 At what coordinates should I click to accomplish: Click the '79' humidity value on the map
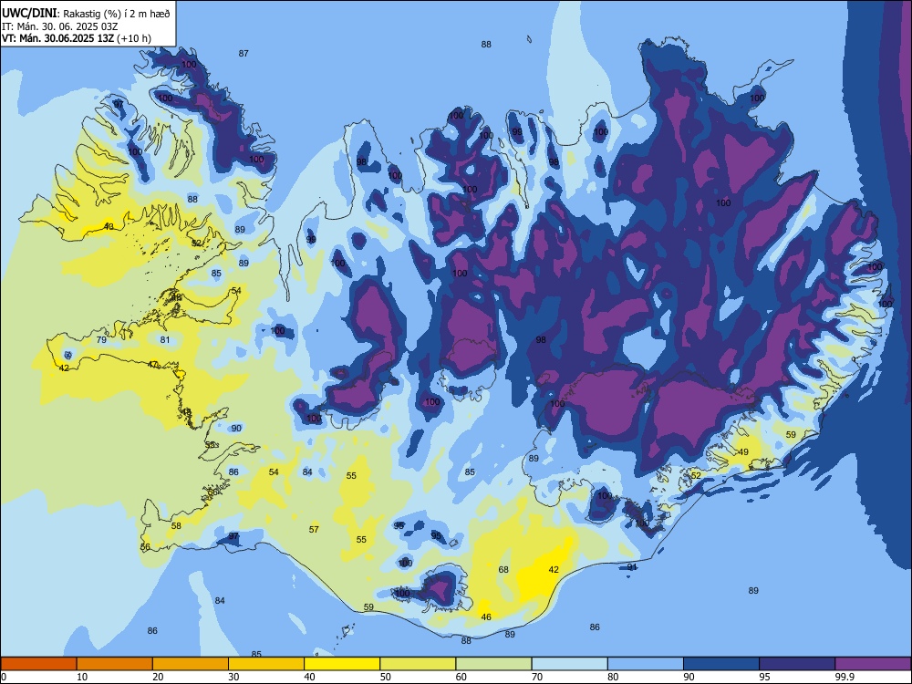click(x=101, y=339)
